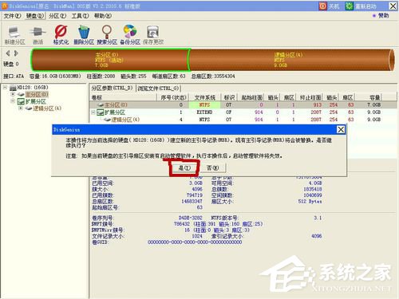Click the 卷标 column header
The height and width of the screenshot is (299, 399).
click(124, 97)
